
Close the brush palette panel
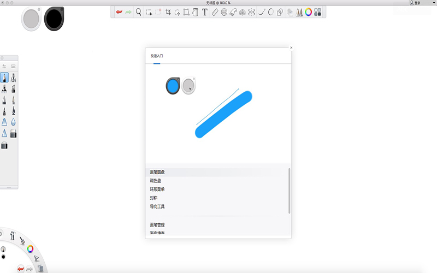click(x=2, y=58)
